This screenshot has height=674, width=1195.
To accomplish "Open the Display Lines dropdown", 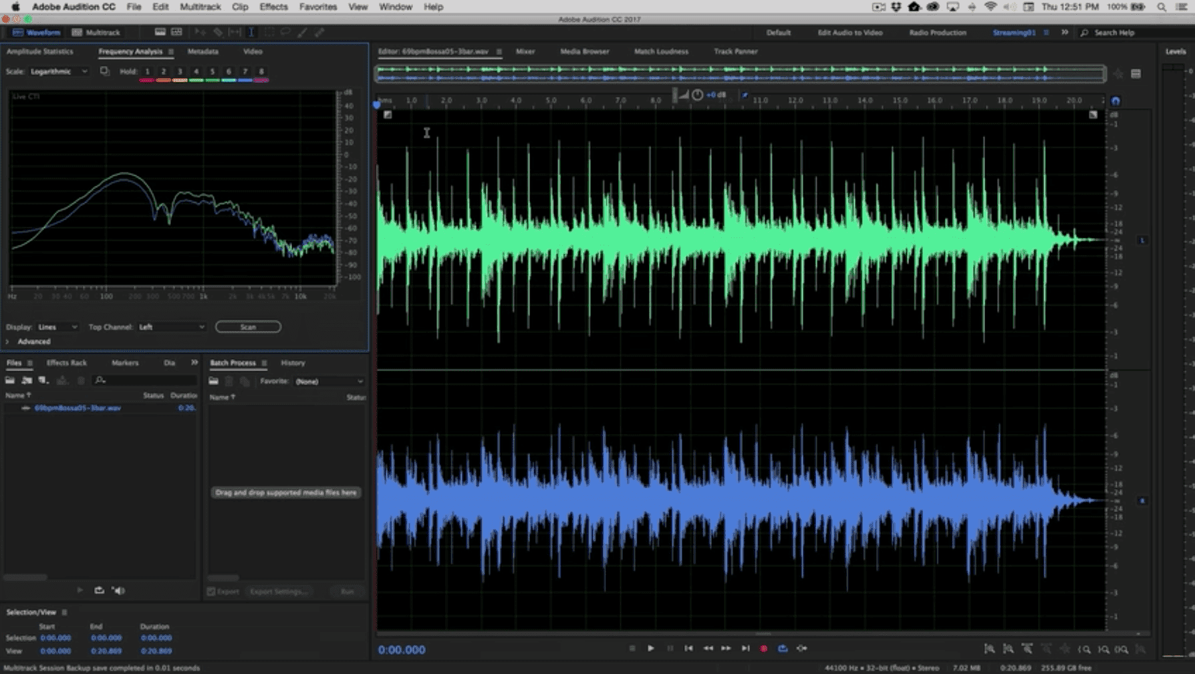I will 57,327.
